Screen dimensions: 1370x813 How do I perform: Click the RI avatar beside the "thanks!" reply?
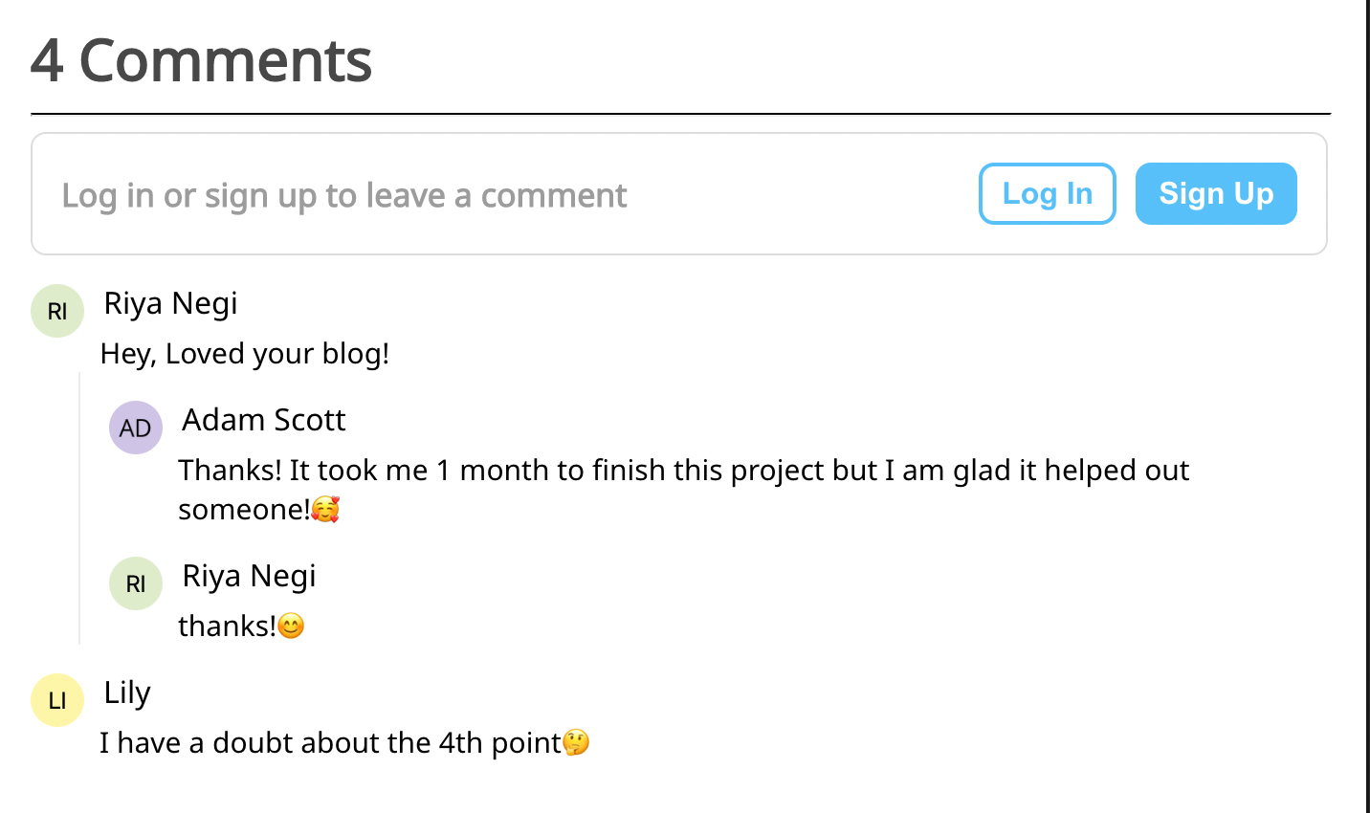click(136, 583)
